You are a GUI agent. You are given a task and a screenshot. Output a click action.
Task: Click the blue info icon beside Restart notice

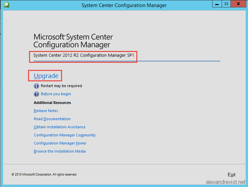click(36, 86)
